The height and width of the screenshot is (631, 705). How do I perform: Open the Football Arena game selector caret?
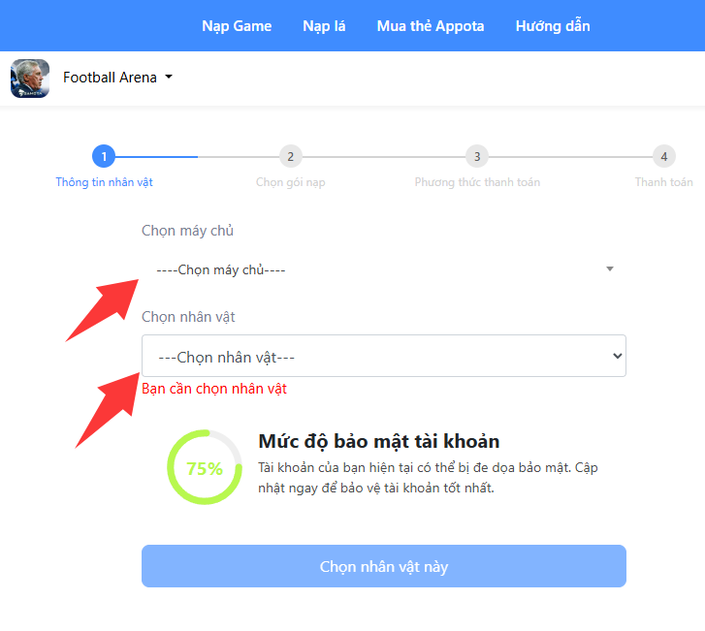pyautogui.click(x=169, y=77)
